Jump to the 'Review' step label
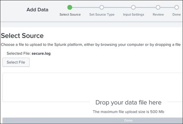 [158, 14]
